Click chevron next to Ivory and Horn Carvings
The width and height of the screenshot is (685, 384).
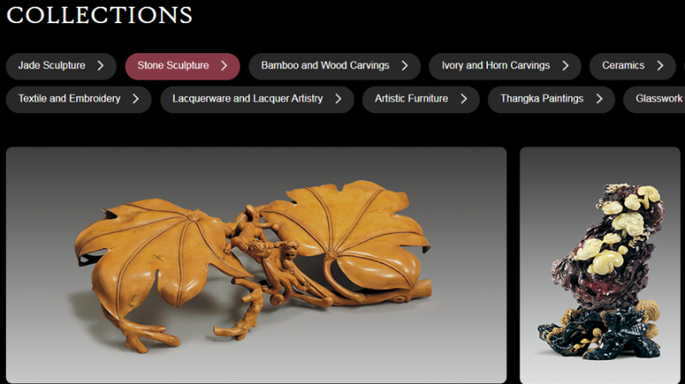(565, 66)
